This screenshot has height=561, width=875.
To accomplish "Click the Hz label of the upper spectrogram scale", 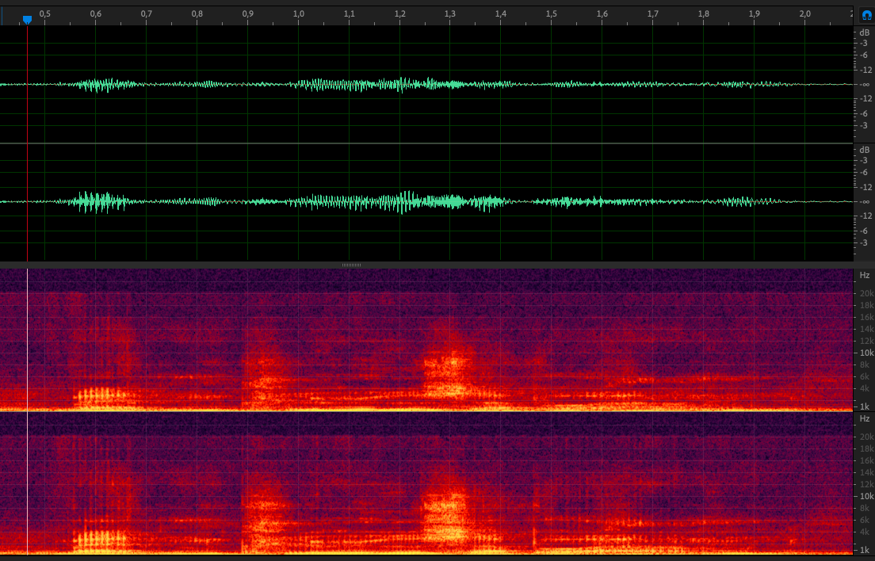I will pos(865,275).
